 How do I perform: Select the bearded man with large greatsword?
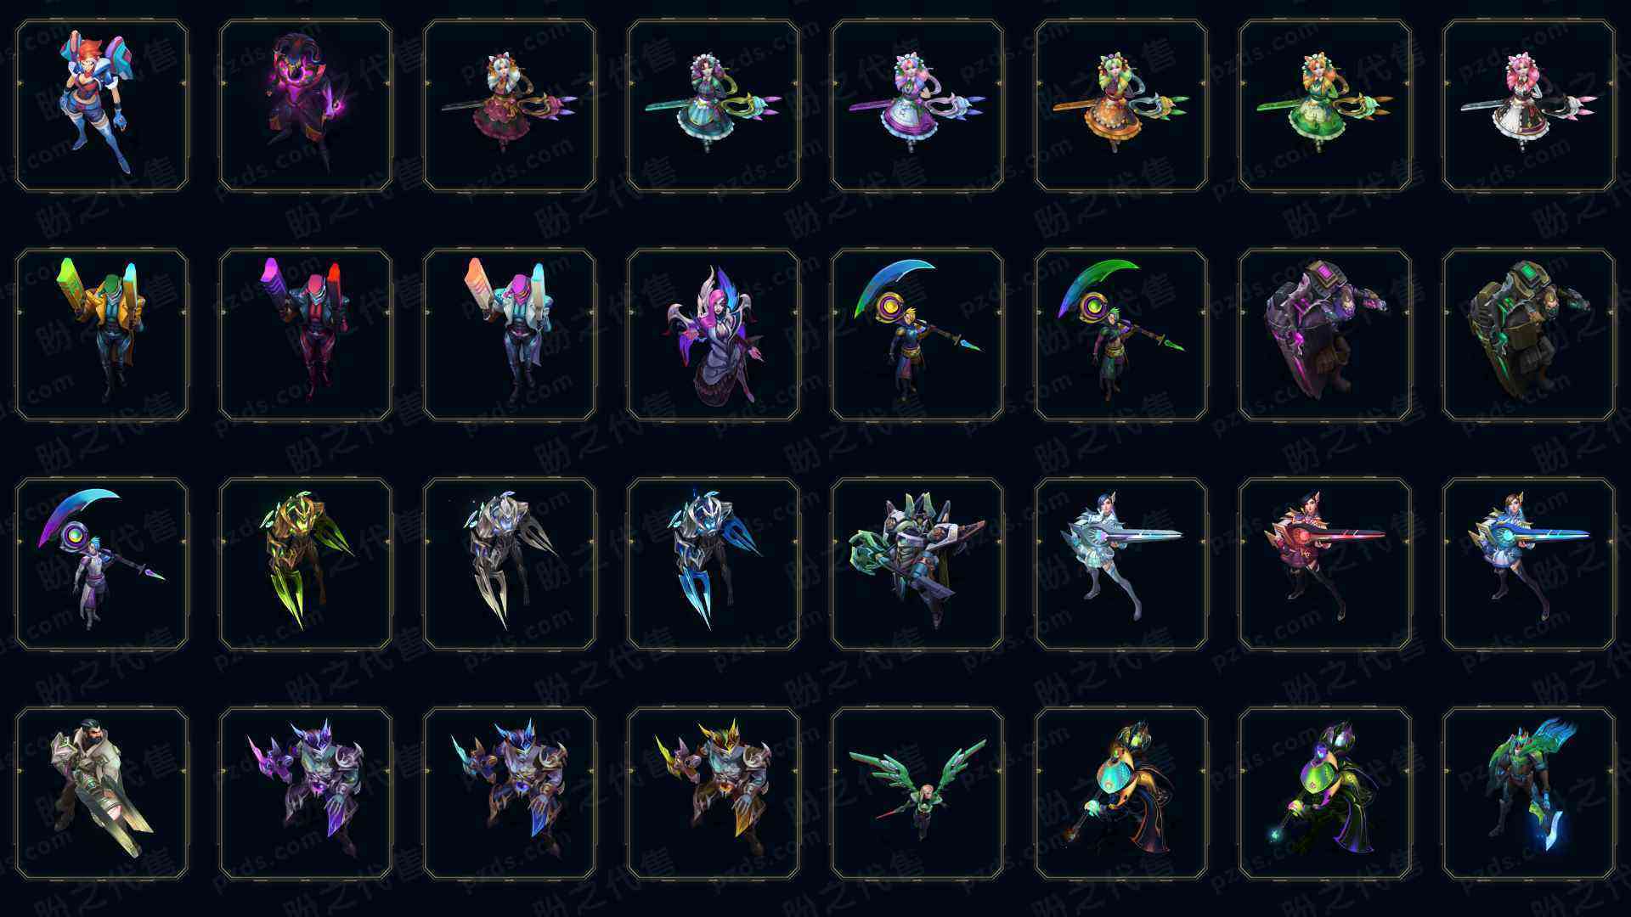click(102, 793)
